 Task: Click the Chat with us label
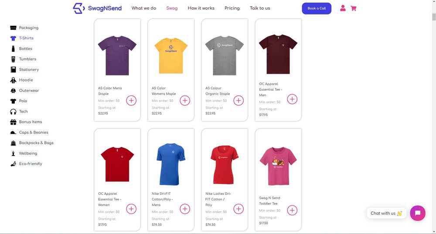pyautogui.click(x=386, y=213)
